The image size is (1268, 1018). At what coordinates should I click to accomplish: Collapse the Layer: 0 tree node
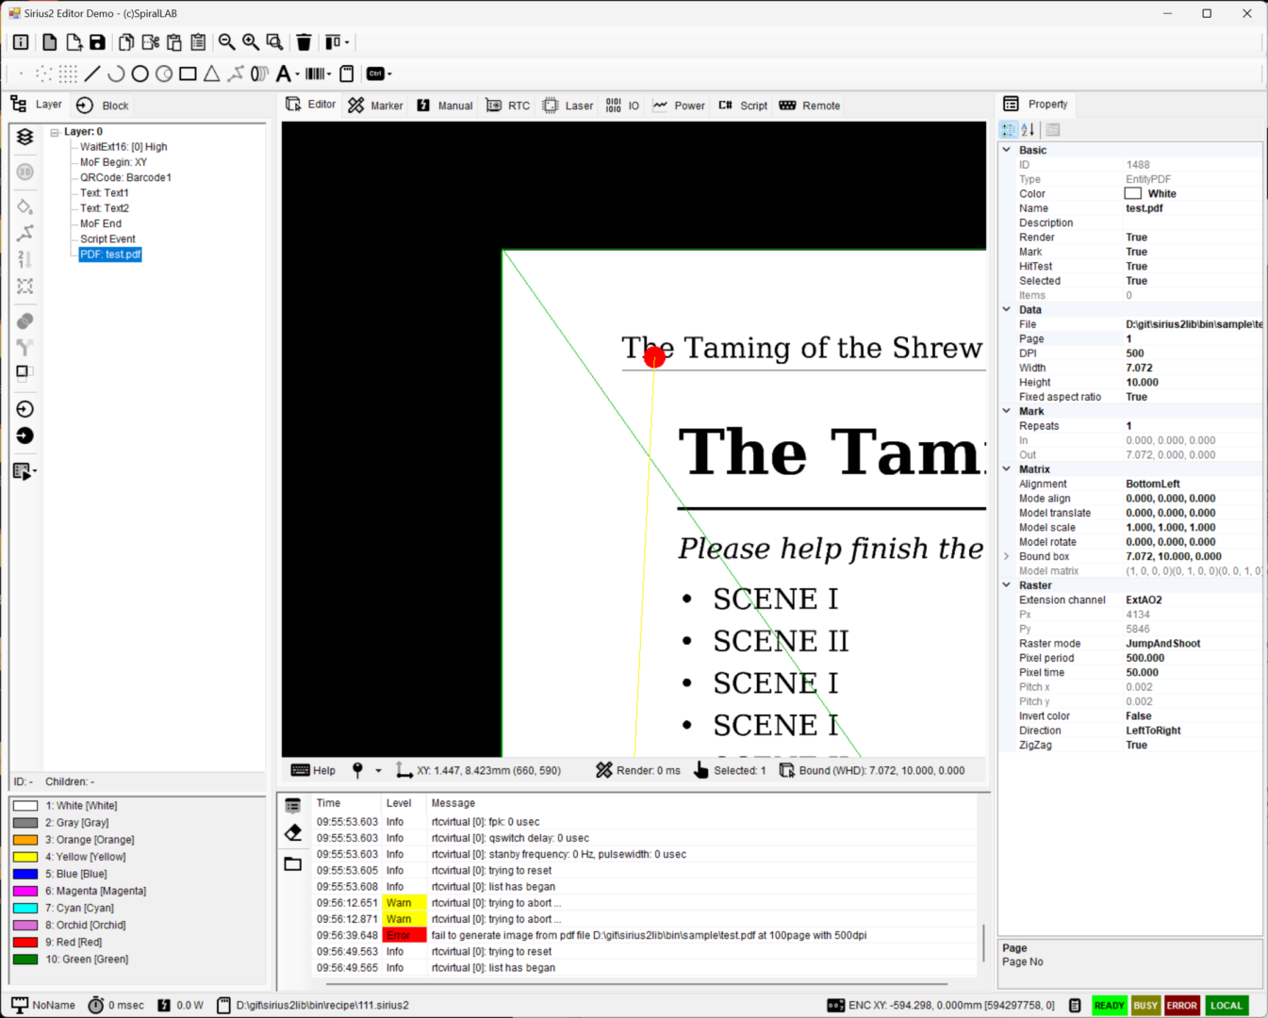point(55,132)
